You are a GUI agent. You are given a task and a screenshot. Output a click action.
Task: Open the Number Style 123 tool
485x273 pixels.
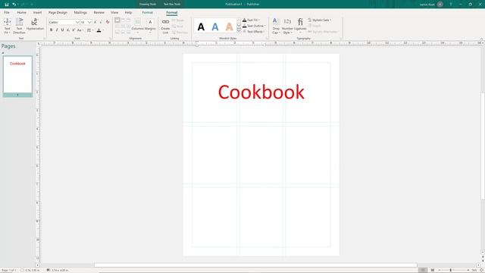pos(287,26)
